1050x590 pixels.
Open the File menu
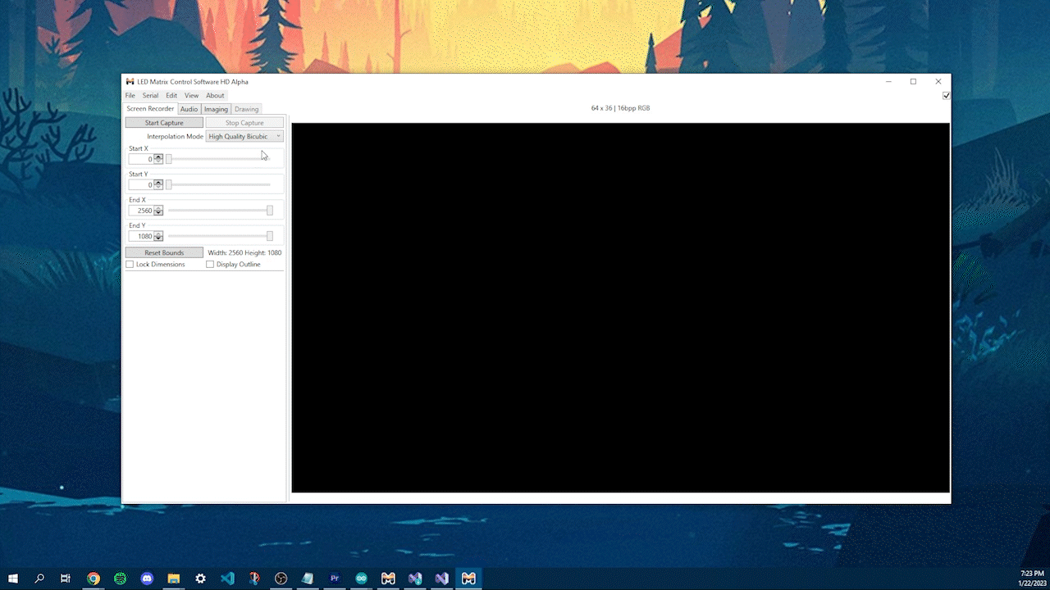click(x=130, y=96)
